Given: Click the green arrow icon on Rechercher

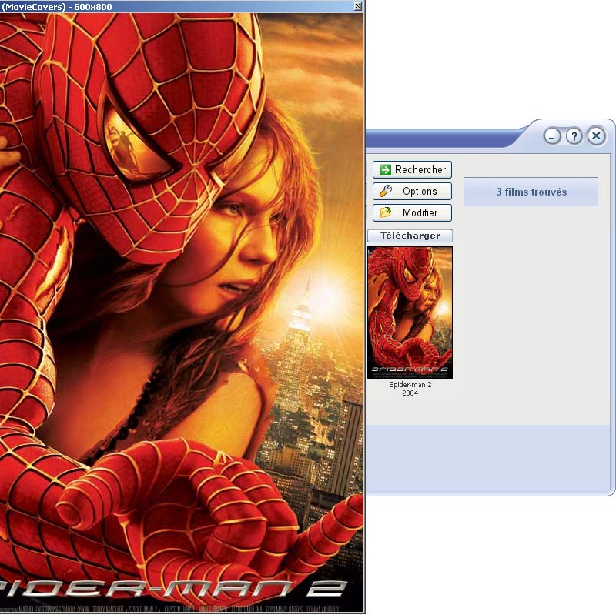Looking at the screenshot, I should 386,169.
